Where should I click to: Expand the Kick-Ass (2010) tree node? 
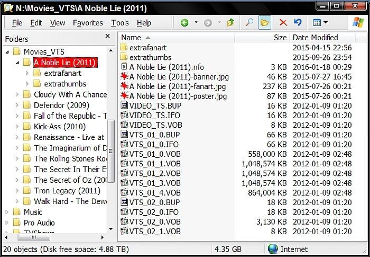pos(17,126)
